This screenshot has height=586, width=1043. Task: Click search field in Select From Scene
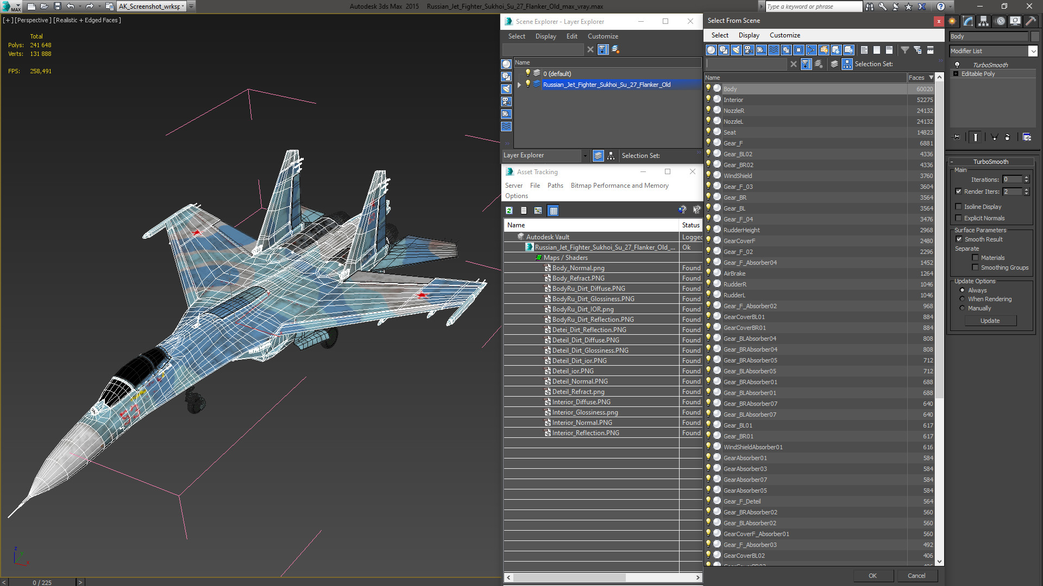coord(746,64)
